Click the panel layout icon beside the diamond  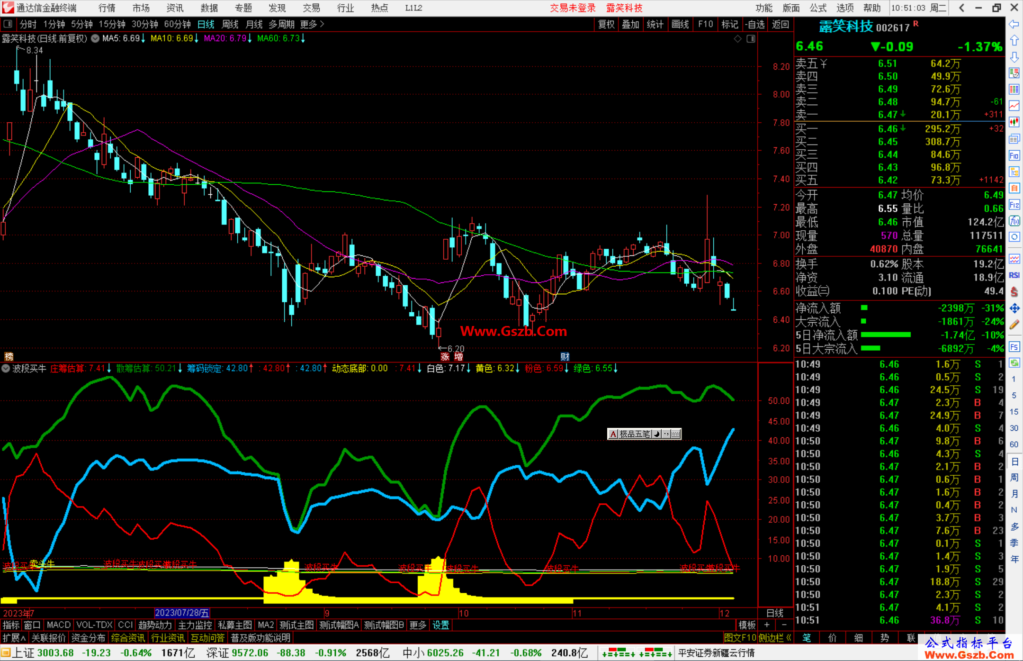tap(751, 39)
